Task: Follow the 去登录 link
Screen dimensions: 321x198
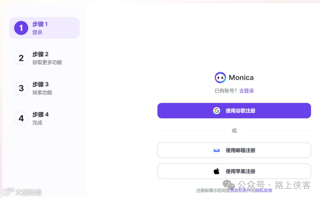Action: pyautogui.click(x=246, y=91)
